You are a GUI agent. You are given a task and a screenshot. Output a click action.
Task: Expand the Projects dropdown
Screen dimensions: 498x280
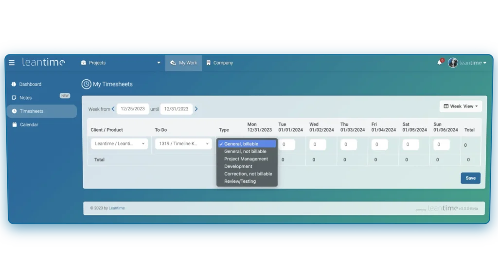click(121, 63)
